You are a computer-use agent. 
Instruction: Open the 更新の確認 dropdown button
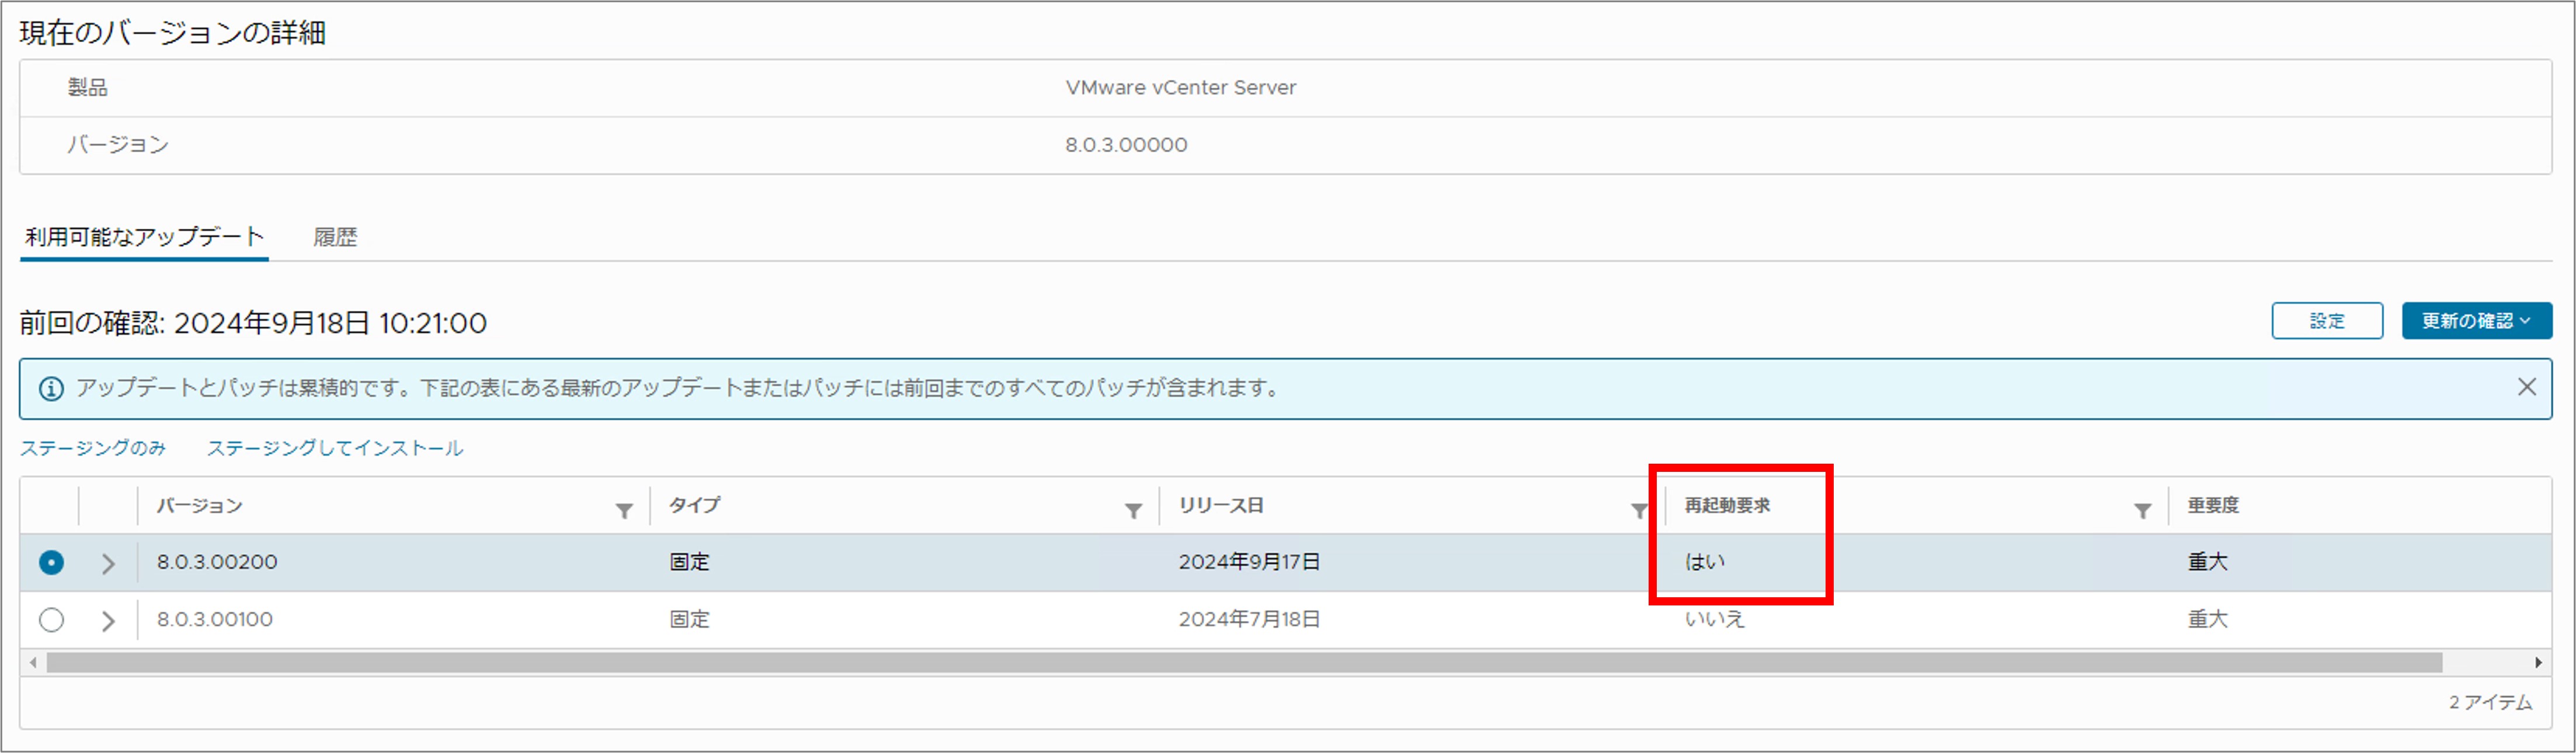[x=2476, y=321]
